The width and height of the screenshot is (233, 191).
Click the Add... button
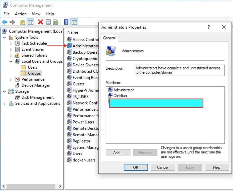click(x=118, y=153)
